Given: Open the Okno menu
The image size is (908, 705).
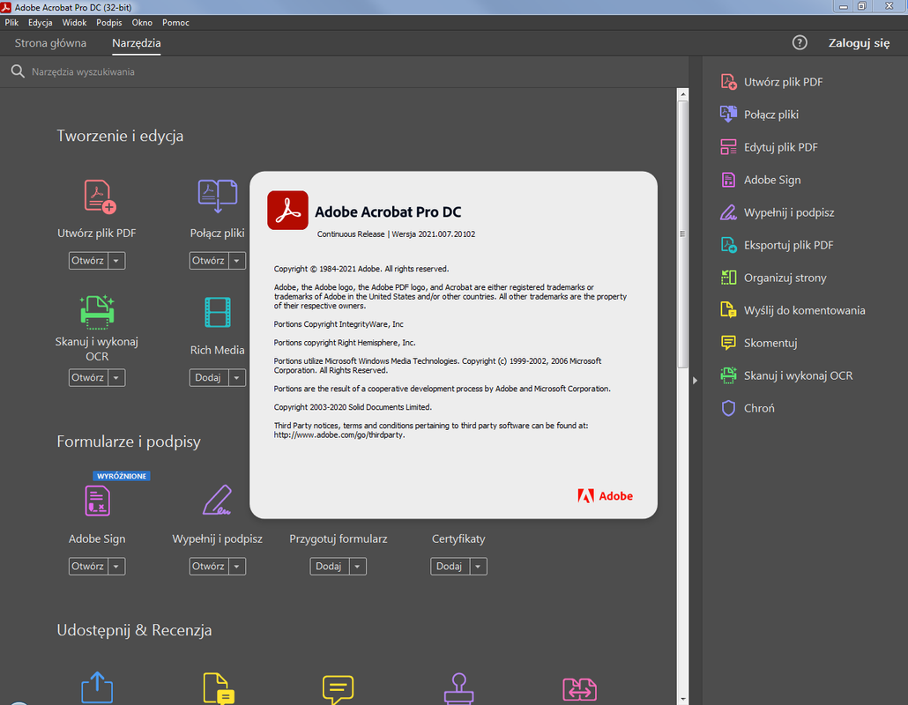Looking at the screenshot, I should point(142,23).
